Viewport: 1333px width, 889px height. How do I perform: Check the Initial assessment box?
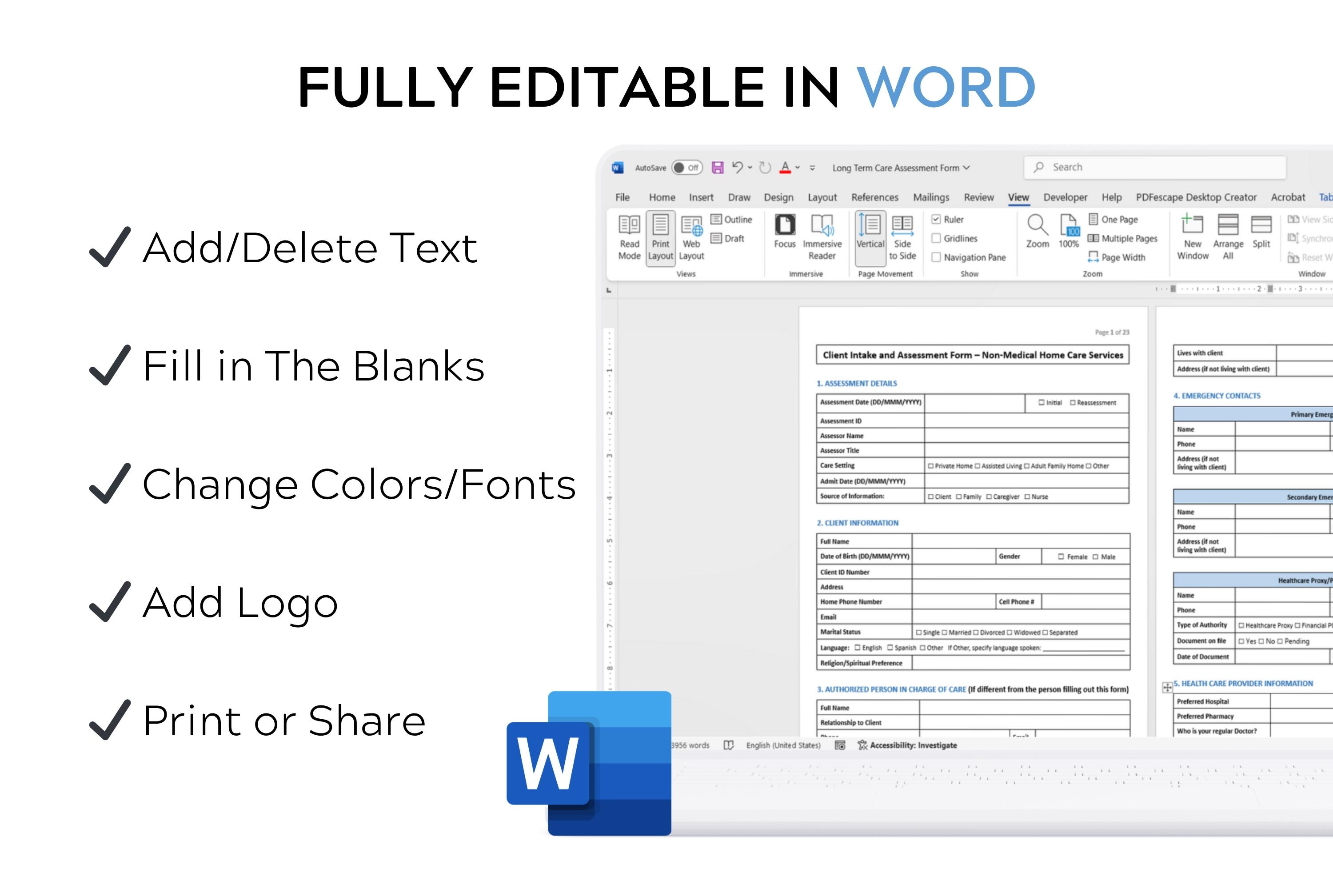pyautogui.click(x=1041, y=403)
